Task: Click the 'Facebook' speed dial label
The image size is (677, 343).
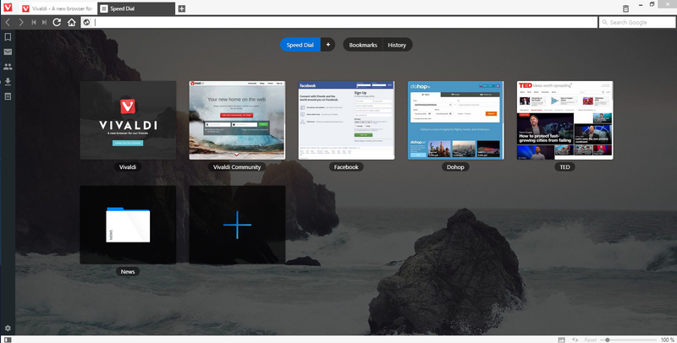Action: click(346, 166)
